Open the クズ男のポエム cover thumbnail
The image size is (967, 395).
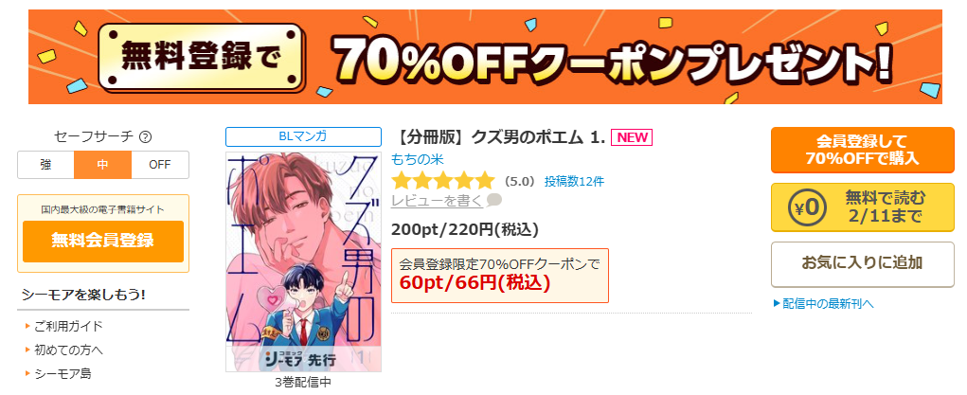303,261
